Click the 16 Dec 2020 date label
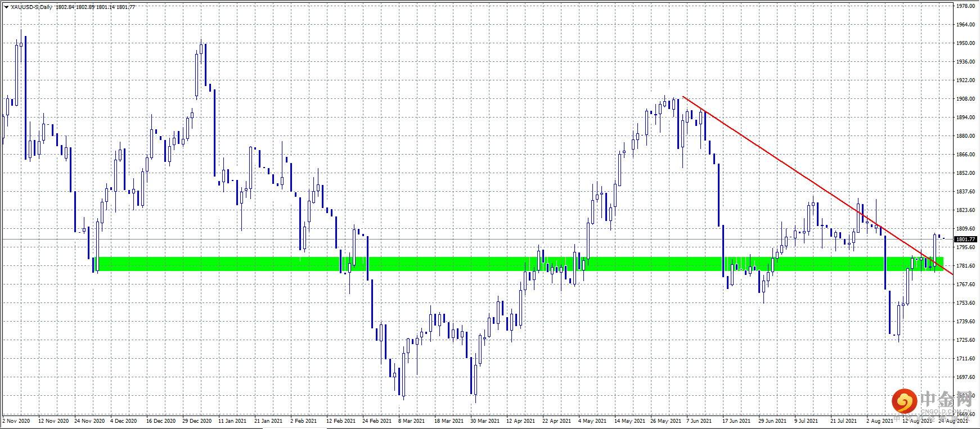 (x=161, y=421)
